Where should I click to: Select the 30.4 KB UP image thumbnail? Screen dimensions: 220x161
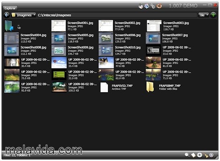tap(12, 62)
